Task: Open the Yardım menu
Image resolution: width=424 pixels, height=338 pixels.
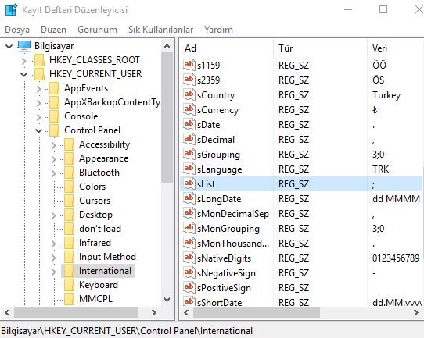Action: pyautogui.click(x=218, y=30)
